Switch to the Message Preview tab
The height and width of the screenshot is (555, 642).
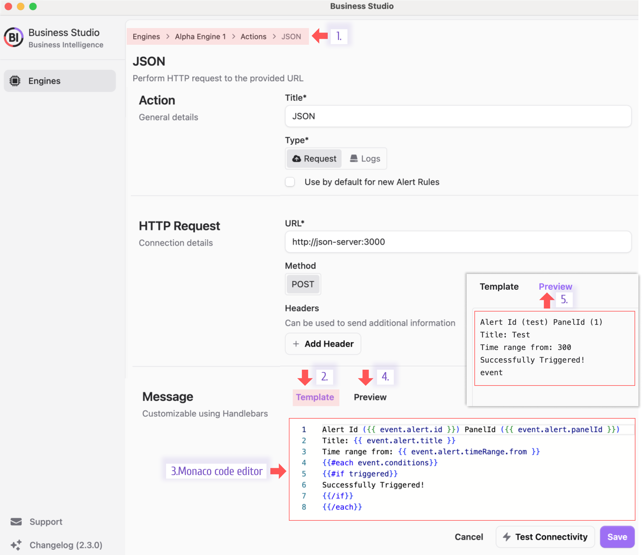[370, 397]
